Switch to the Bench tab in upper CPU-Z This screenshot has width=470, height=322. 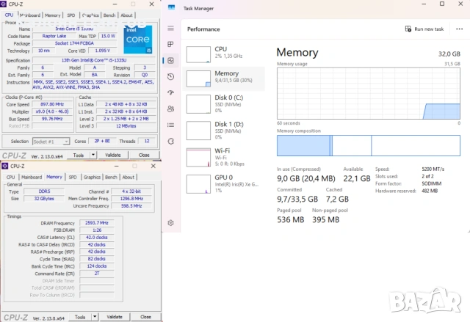coord(109,15)
